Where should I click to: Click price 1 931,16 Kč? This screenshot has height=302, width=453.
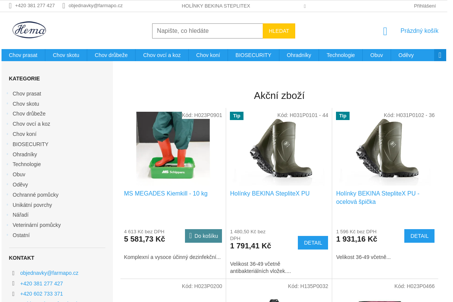tap(357, 239)
